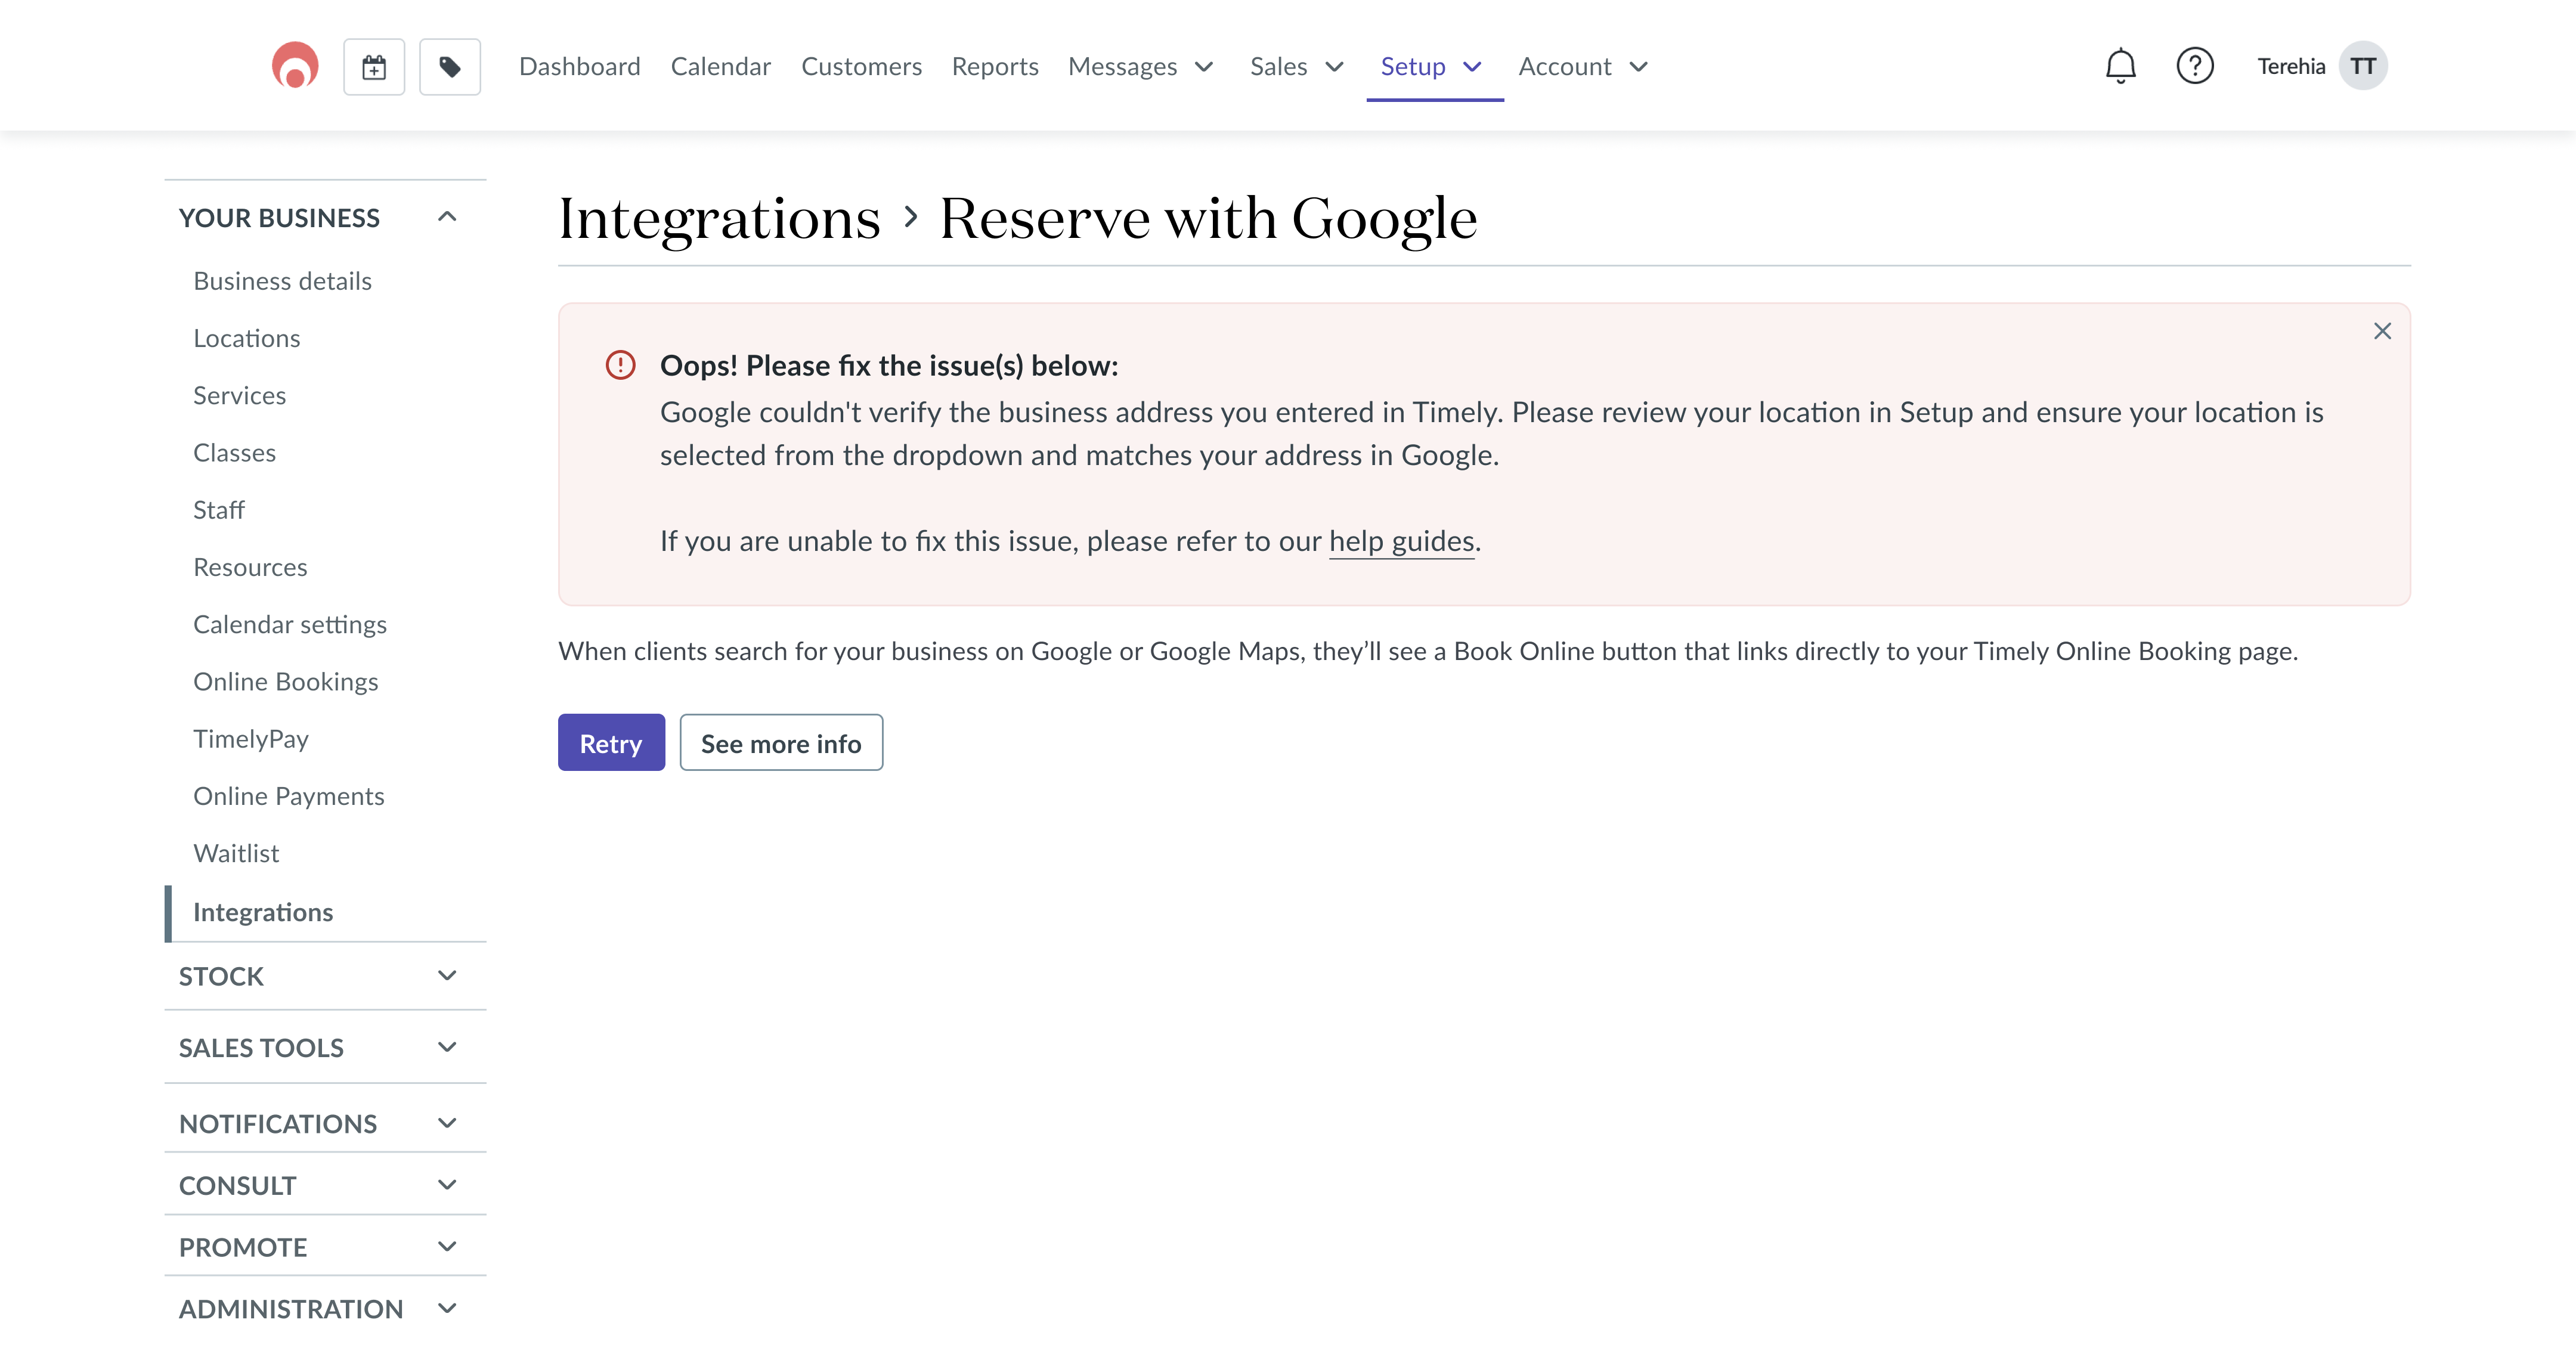Expand the SALES TOOLS section
This screenshot has width=2576, height=1363.
(x=447, y=1047)
